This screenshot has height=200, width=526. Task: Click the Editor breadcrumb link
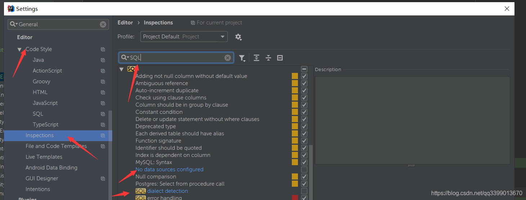tap(125, 23)
